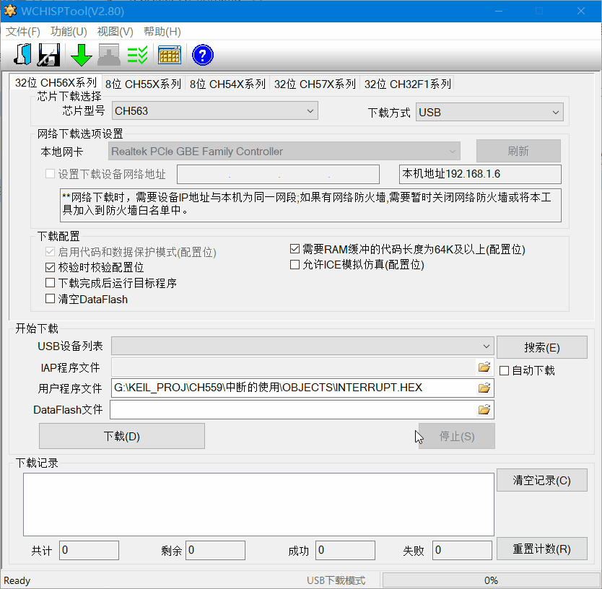
Task: Open download method USB dropdown
Action: click(x=489, y=112)
